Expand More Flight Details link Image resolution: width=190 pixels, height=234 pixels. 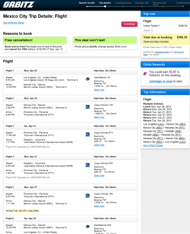pyautogui.click(x=153, y=146)
